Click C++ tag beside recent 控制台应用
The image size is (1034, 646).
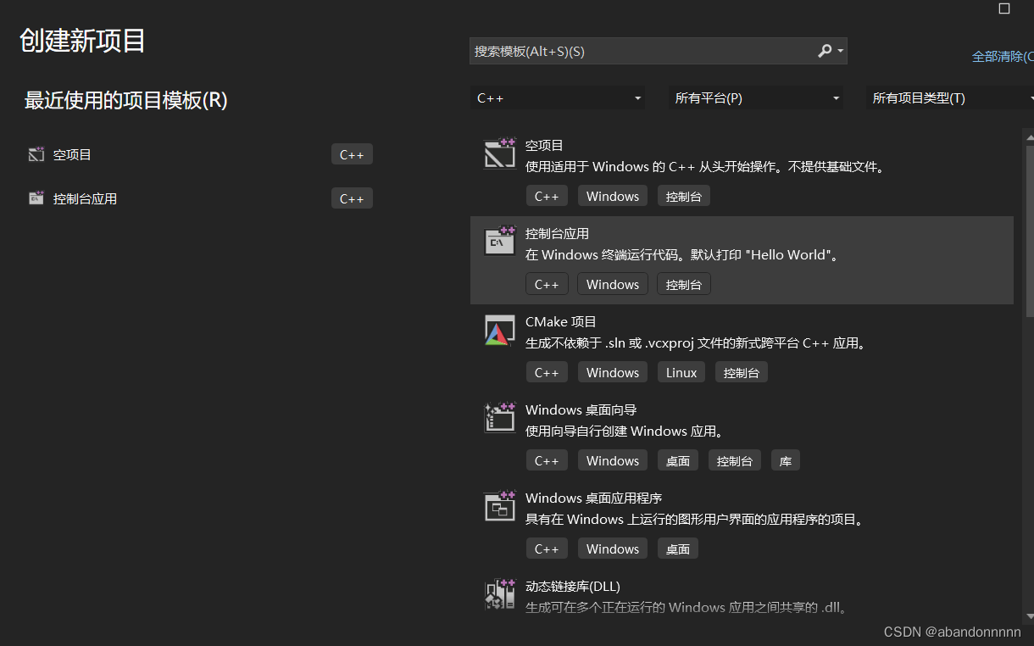coord(352,198)
